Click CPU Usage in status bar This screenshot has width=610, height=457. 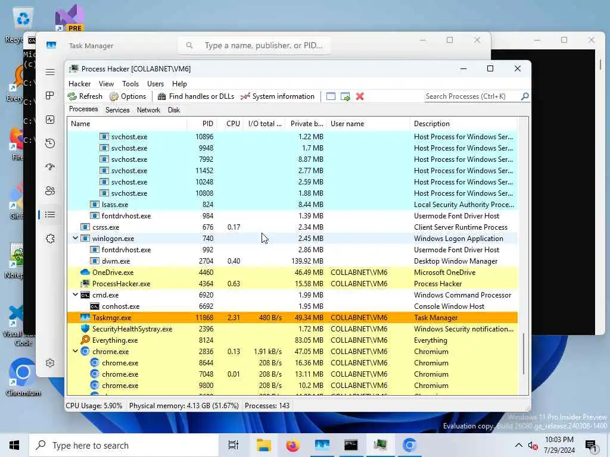click(x=94, y=406)
